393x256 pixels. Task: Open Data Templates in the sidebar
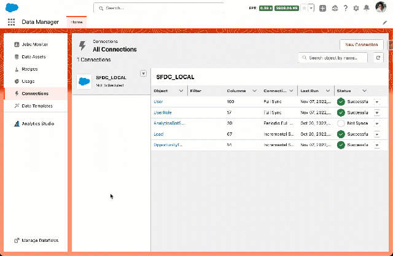click(x=37, y=106)
